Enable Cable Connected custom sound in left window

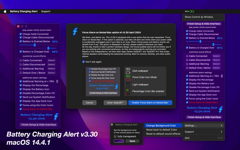(x=21, y=60)
